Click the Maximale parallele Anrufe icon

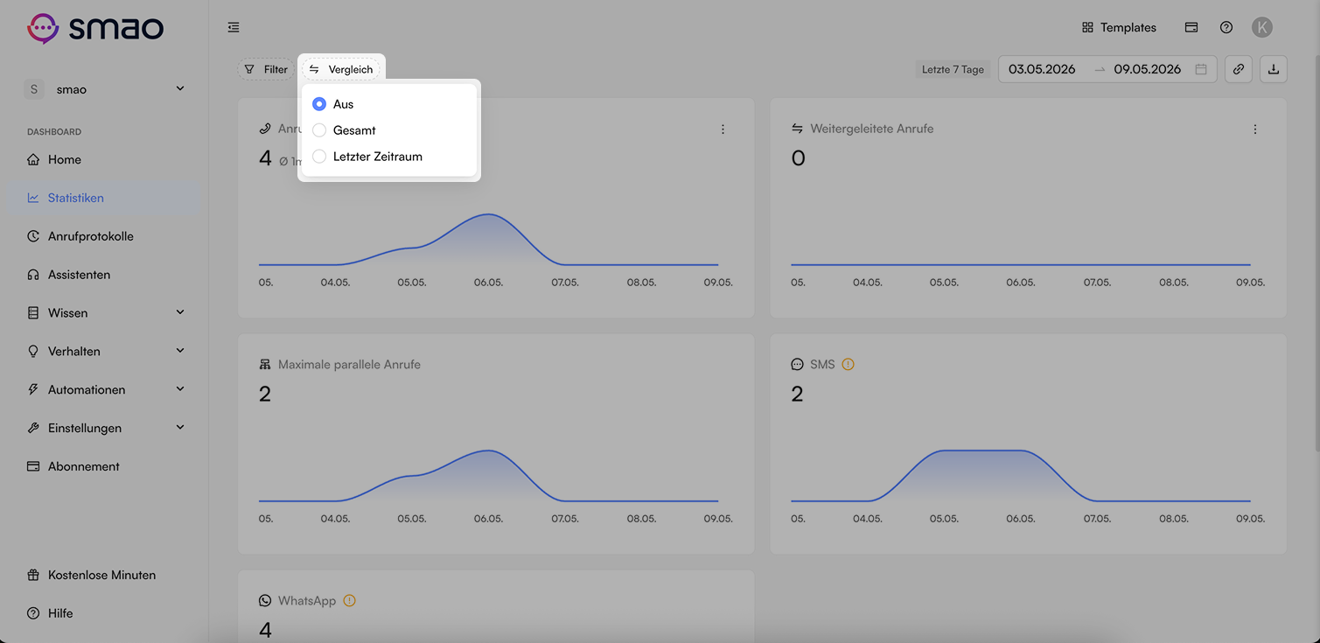click(x=265, y=364)
